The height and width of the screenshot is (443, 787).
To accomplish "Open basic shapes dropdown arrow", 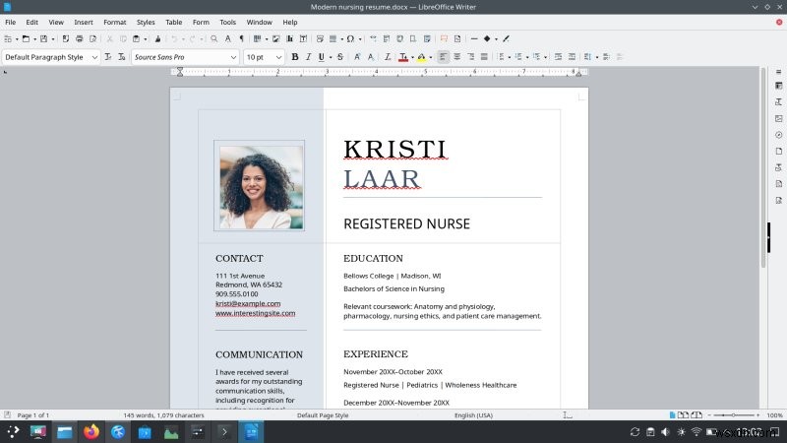I will 496,38.
